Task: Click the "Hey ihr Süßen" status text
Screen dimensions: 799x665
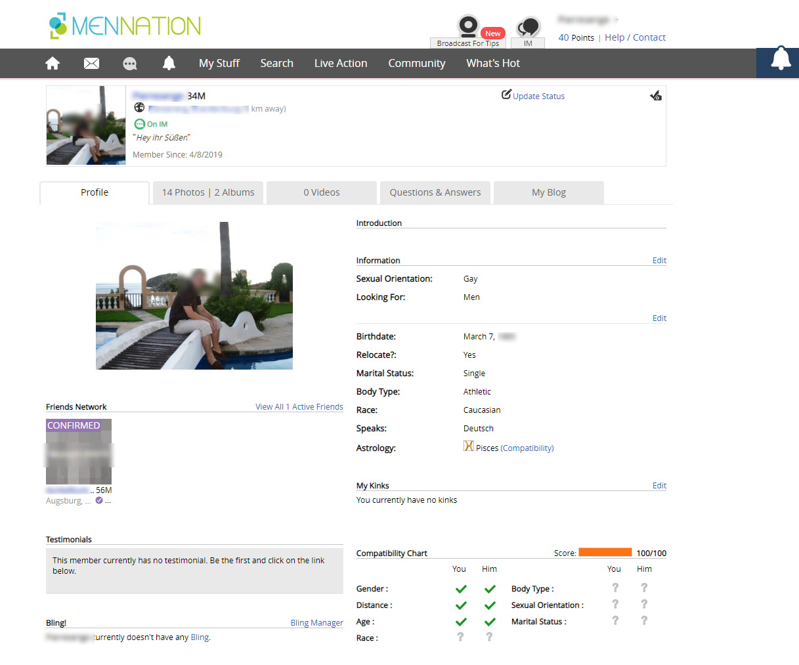Action: [x=162, y=137]
